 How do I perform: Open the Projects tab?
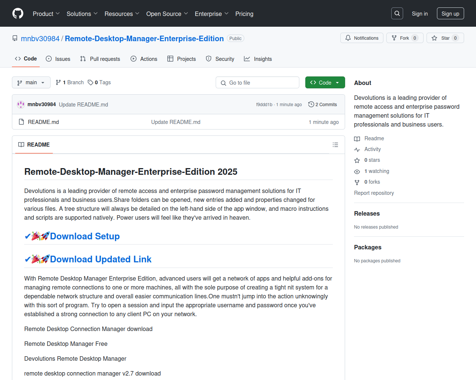tap(181, 59)
